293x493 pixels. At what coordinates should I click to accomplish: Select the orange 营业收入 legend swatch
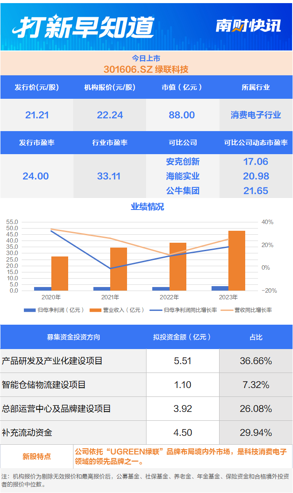point(95,310)
